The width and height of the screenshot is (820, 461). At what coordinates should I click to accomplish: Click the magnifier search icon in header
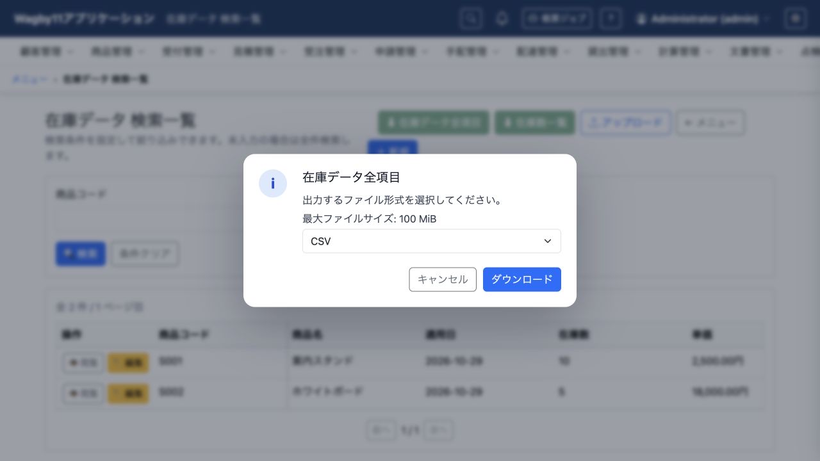click(471, 19)
